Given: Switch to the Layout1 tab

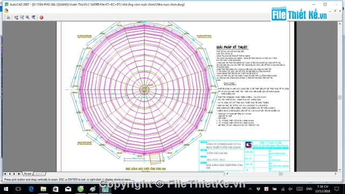Looking at the screenshot, I should pos(39,174).
